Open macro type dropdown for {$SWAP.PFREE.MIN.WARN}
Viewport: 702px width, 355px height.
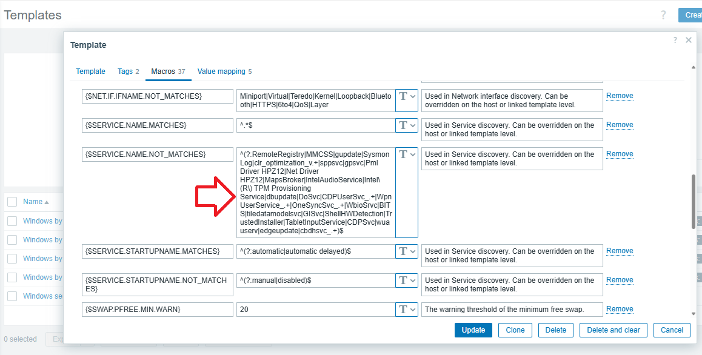pos(406,310)
